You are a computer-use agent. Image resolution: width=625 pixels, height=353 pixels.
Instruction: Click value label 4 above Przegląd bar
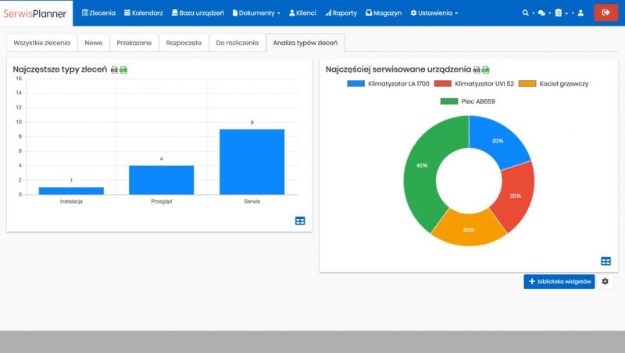(x=162, y=159)
